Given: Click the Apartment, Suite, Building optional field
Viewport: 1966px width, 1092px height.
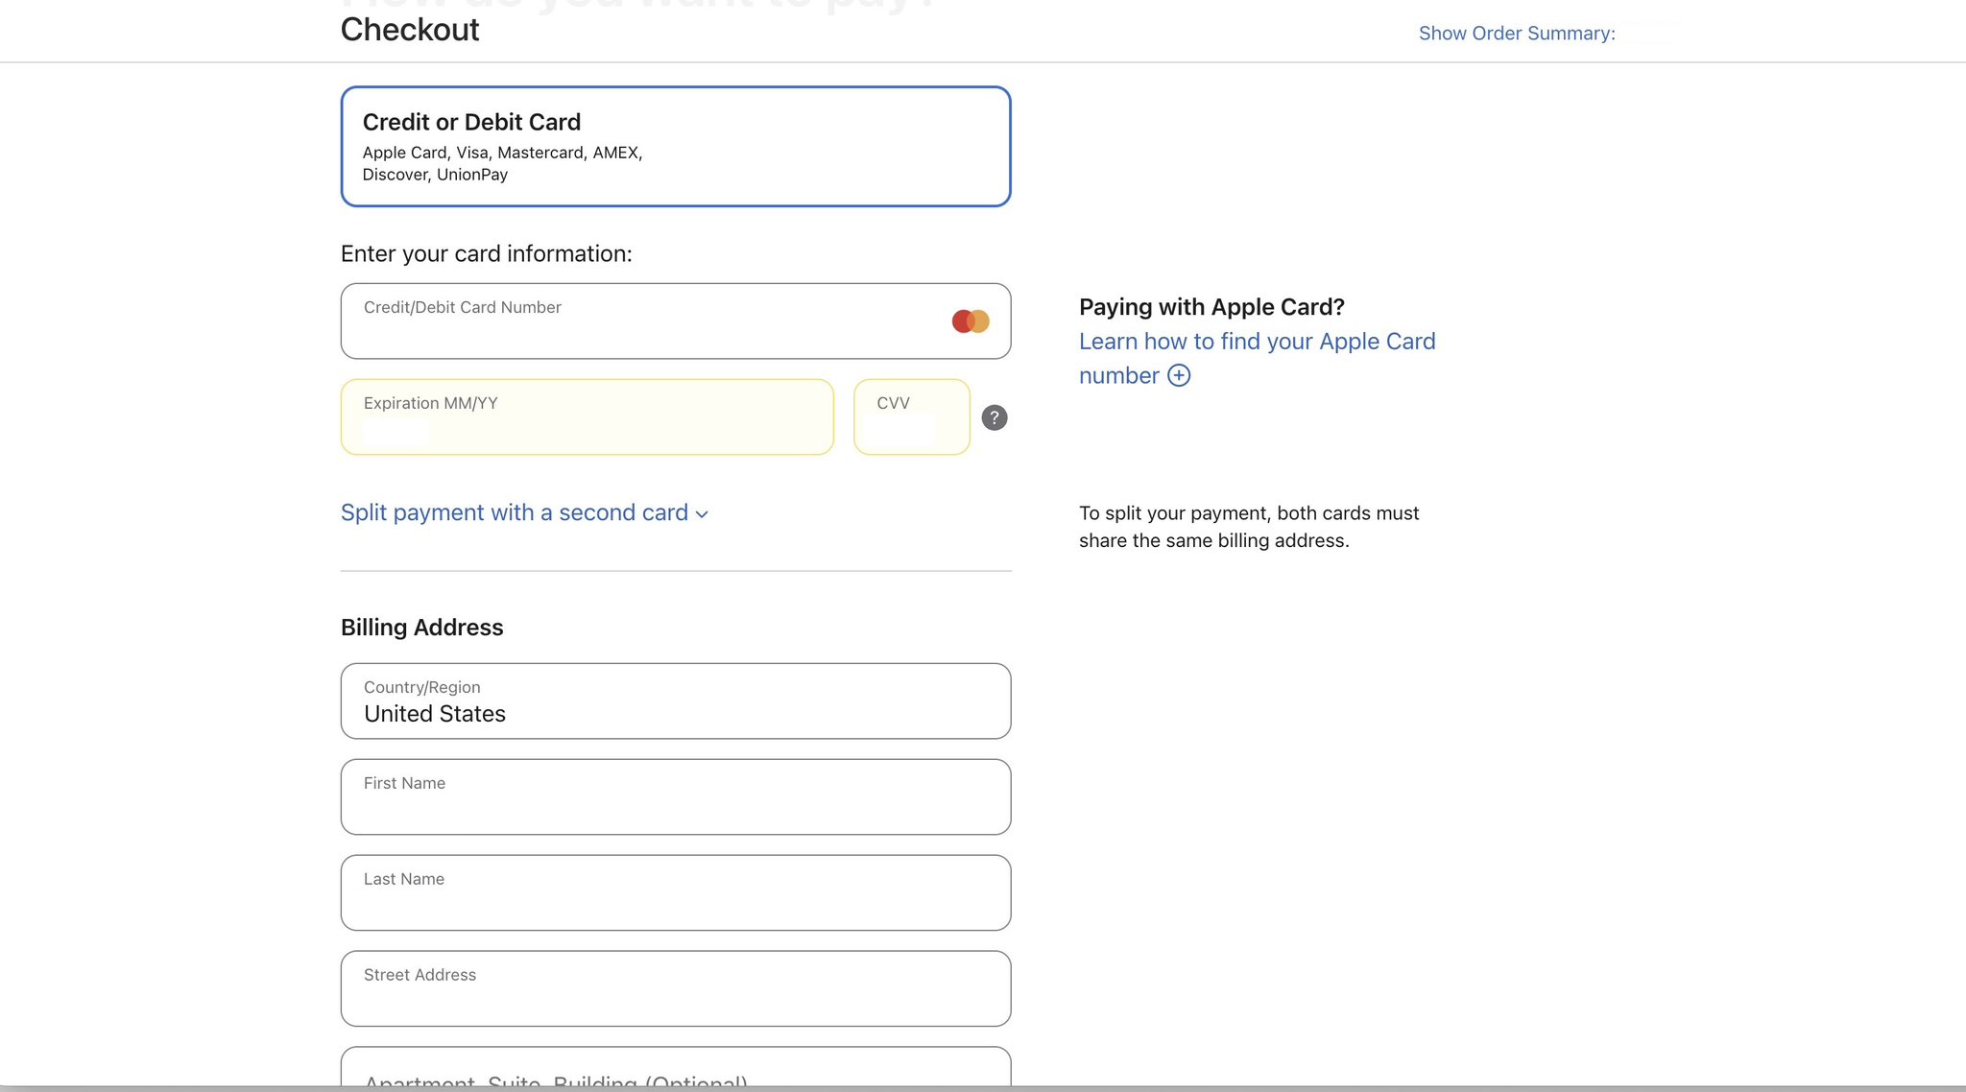Looking at the screenshot, I should [x=676, y=1067].
